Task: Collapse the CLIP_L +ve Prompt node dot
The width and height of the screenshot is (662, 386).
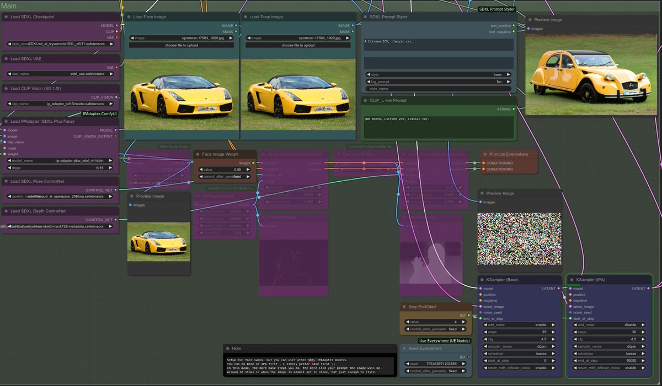Action: pos(365,101)
